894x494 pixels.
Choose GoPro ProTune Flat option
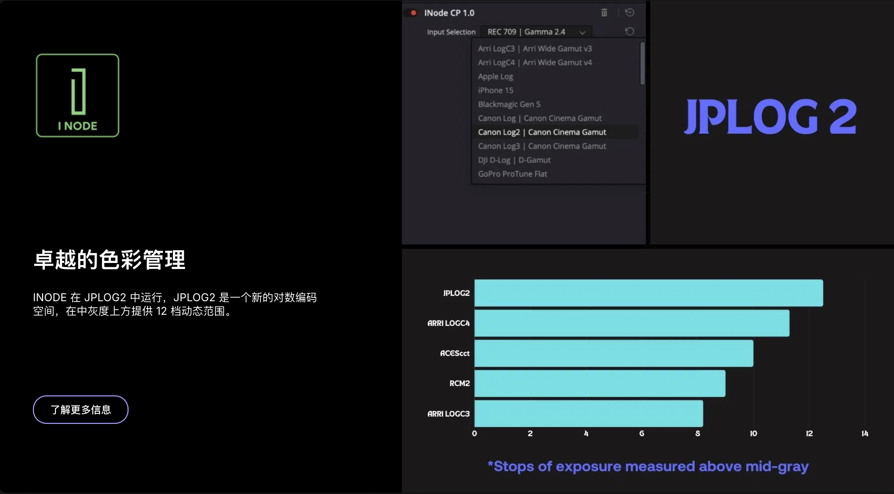click(512, 174)
